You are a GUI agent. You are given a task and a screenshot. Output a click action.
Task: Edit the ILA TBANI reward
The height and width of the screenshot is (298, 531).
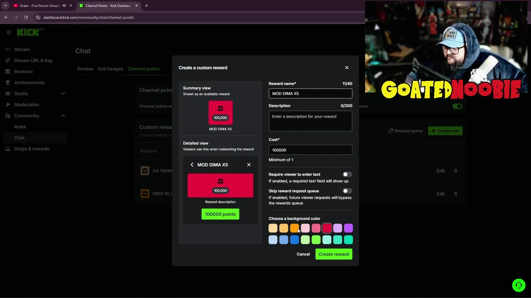tap(441, 171)
